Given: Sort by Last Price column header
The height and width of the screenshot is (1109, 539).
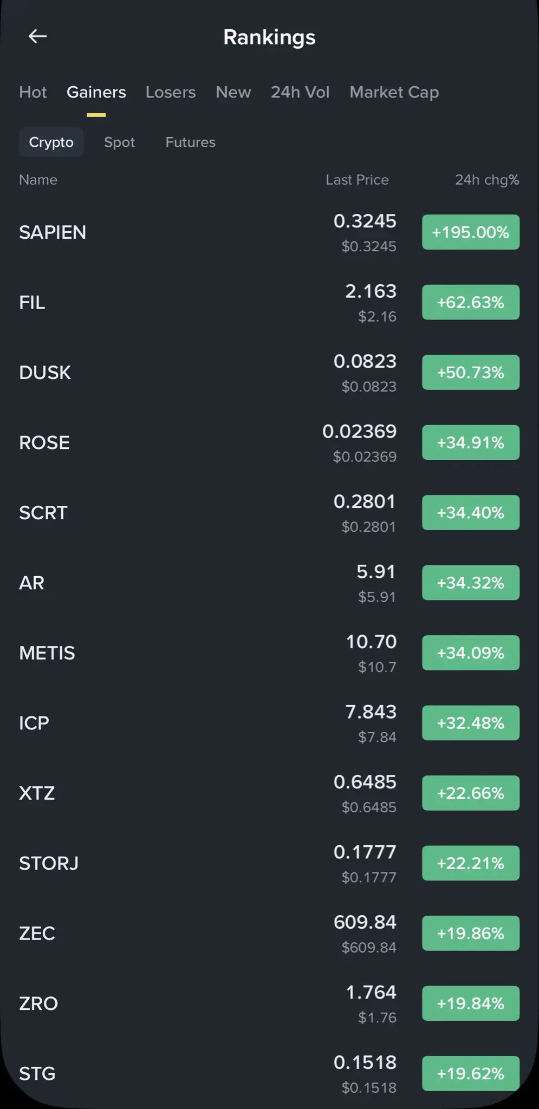Looking at the screenshot, I should (357, 180).
